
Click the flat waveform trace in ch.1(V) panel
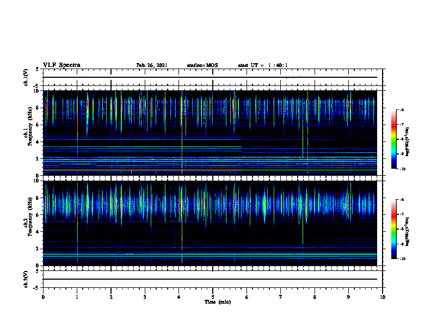coord(210,77)
